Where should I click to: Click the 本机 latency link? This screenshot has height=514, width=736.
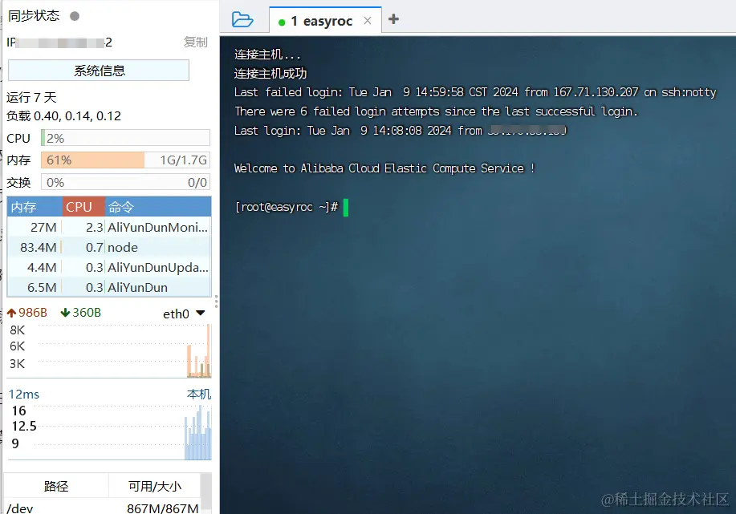199,395
